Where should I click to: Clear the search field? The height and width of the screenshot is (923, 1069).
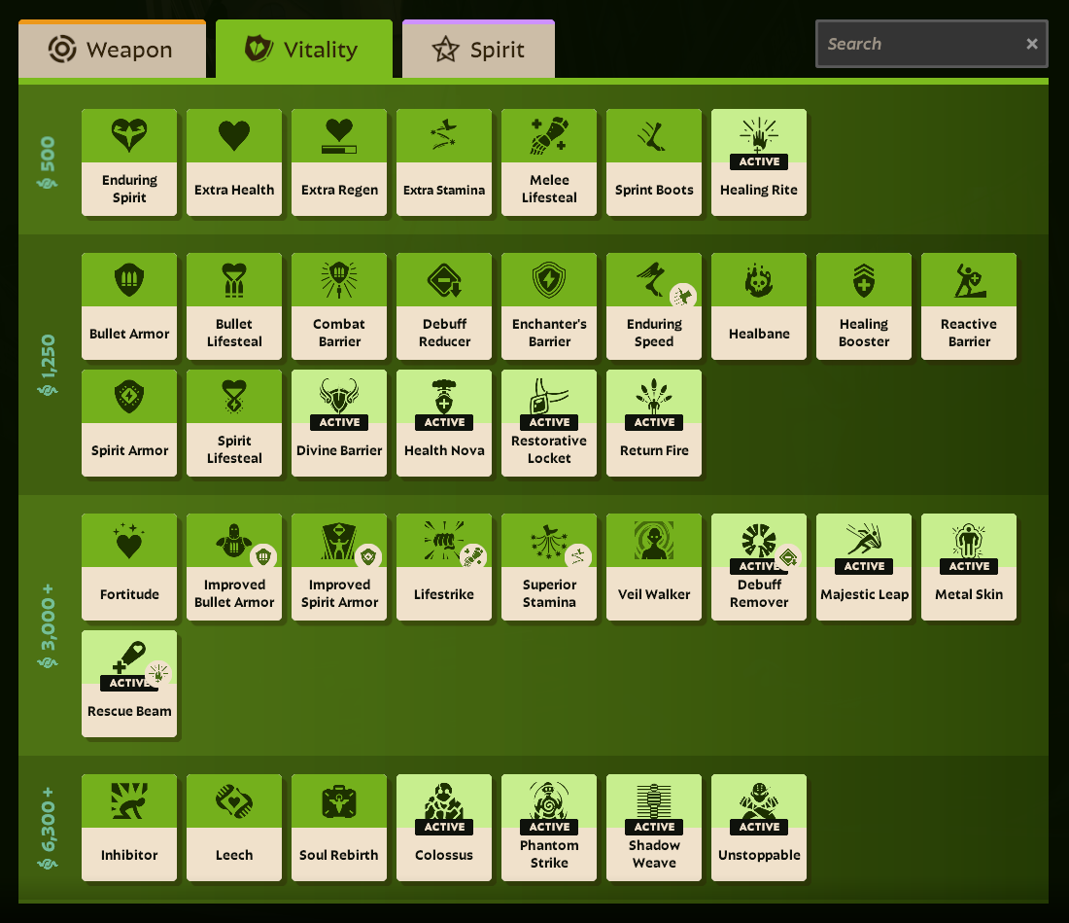point(1032,43)
